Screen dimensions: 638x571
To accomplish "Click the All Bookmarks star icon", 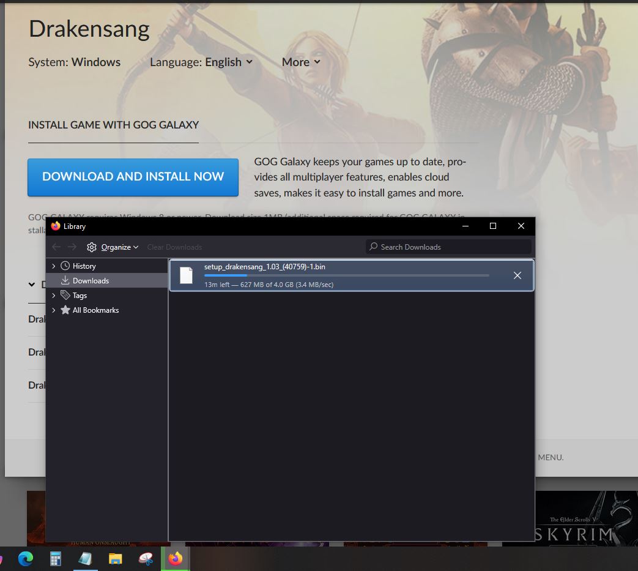I will (65, 310).
